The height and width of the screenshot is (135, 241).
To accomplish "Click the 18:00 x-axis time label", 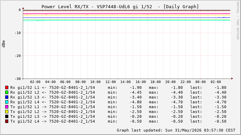I will 156,82.
